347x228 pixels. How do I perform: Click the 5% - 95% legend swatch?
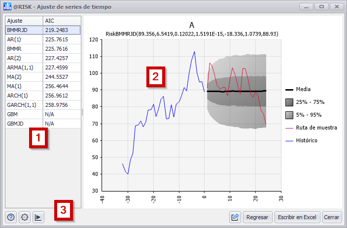[x=290, y=115]
